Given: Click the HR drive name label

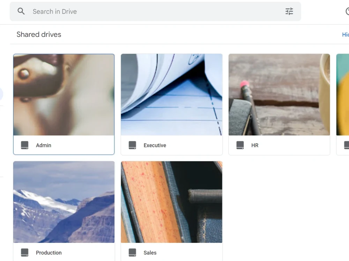Looking at the screenshot, I should pos(255,145).
